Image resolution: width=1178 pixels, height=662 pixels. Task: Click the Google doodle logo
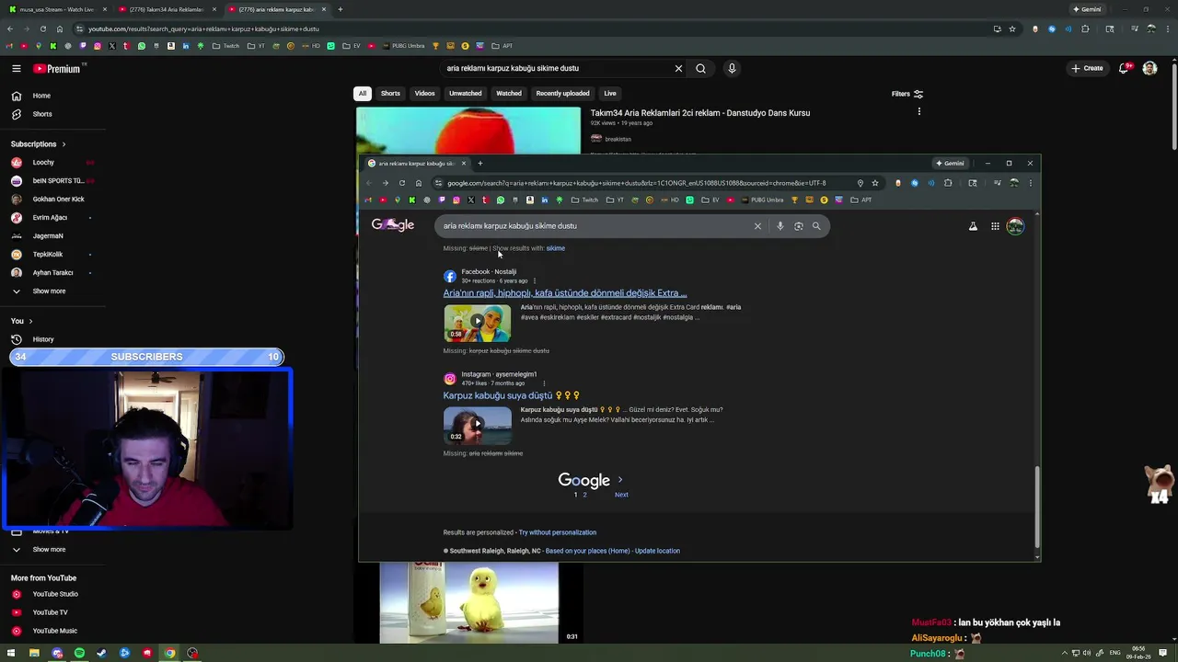[393, 225]
